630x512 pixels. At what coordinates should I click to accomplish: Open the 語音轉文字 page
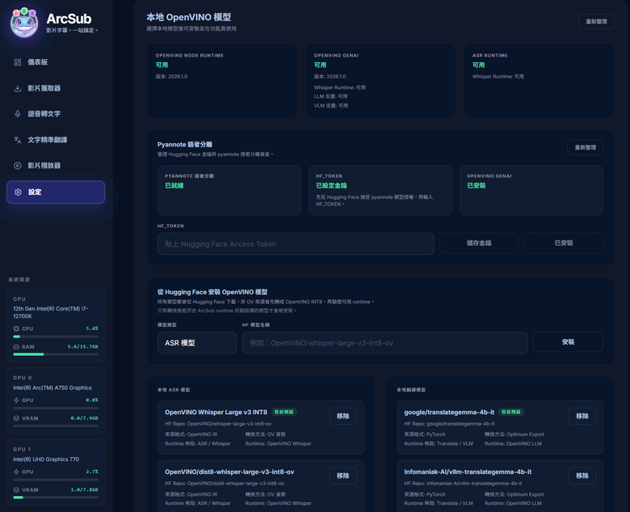pyautogui.click(x=56, y=114)
